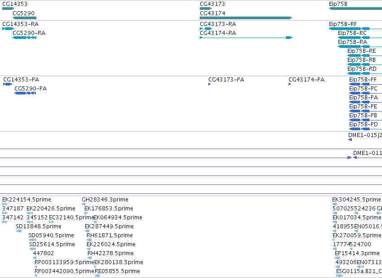Select the 493206 EST label
Screen dimensions: 382x278
point(346,263)
